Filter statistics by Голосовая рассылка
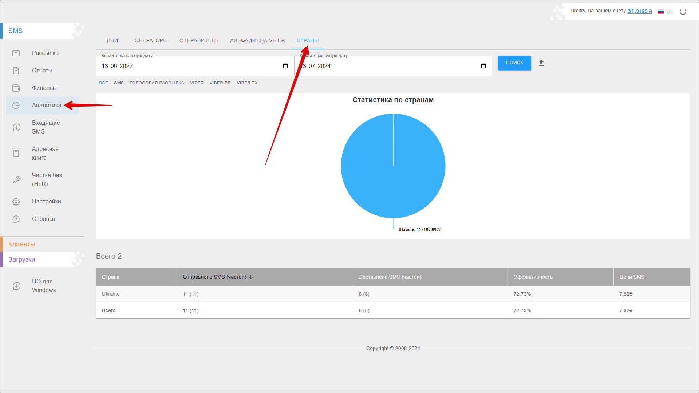This screenshot has height=393, width=699. [157, 83]
